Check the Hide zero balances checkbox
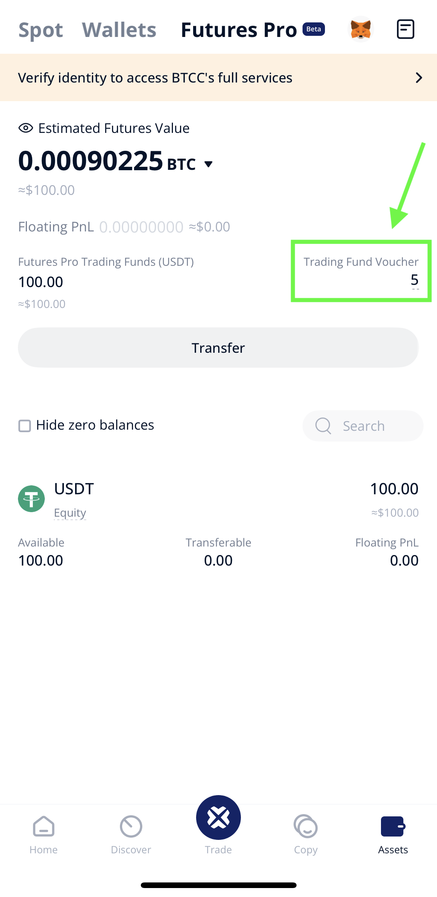 [25, 426]
